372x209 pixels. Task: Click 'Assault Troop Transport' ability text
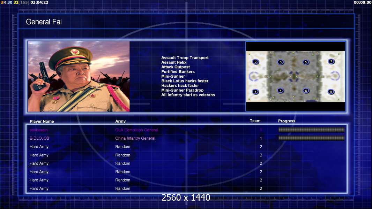(185, 57)
